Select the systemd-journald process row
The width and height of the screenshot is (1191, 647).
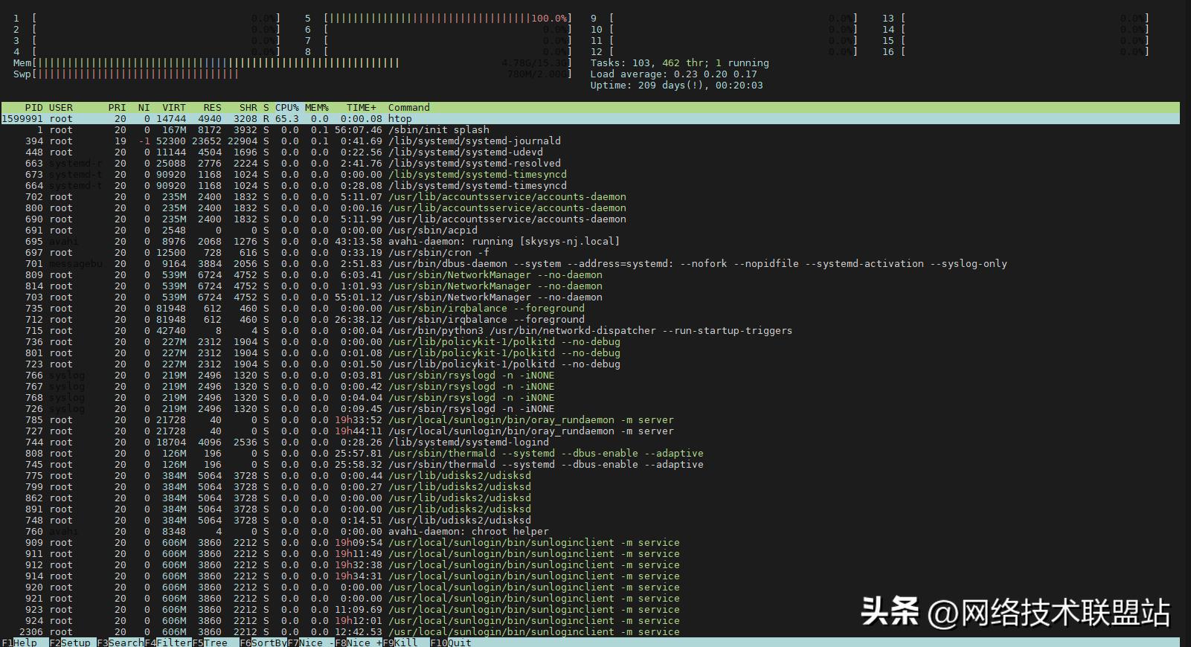tap(591, 141)
